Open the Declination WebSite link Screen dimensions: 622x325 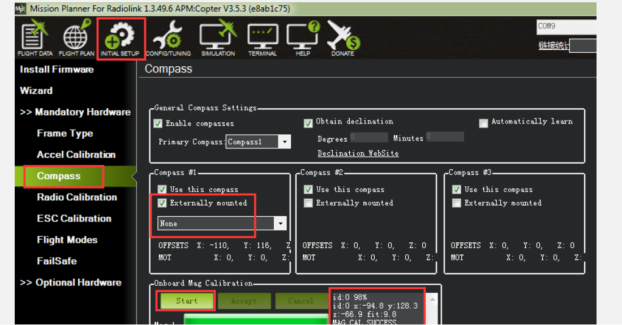pos(358,153)
